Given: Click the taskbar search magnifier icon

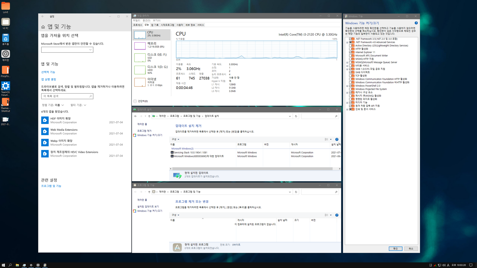Looking at the screenshot, I should (10, 265).
